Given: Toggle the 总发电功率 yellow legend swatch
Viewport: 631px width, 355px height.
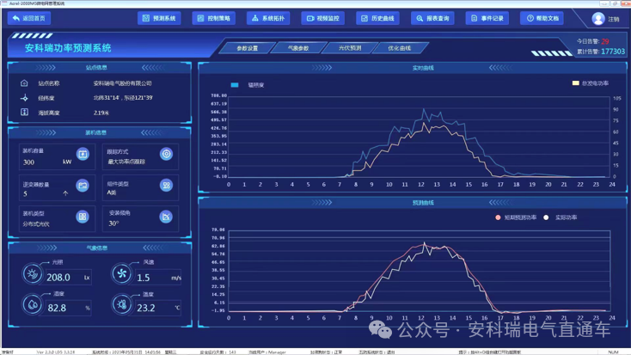Looking at the screenshot, I should (575, 83).
